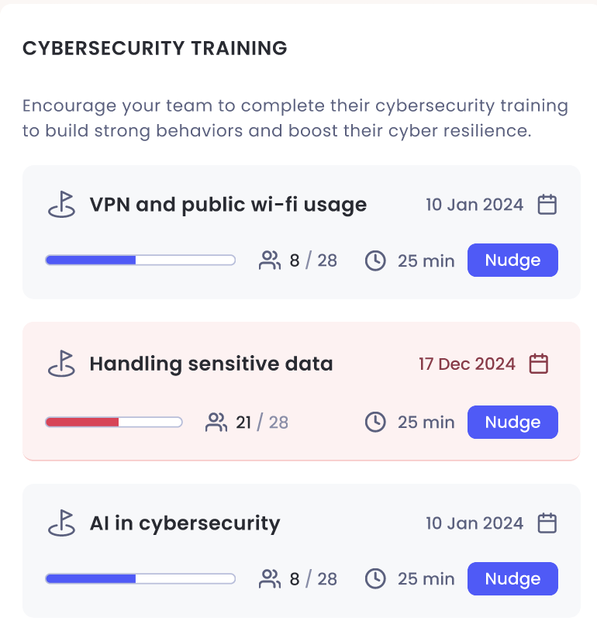Click the flag icon beside Handling sensitive data
The height and width of the screenshot is (628, 597).
click(62, 364)
